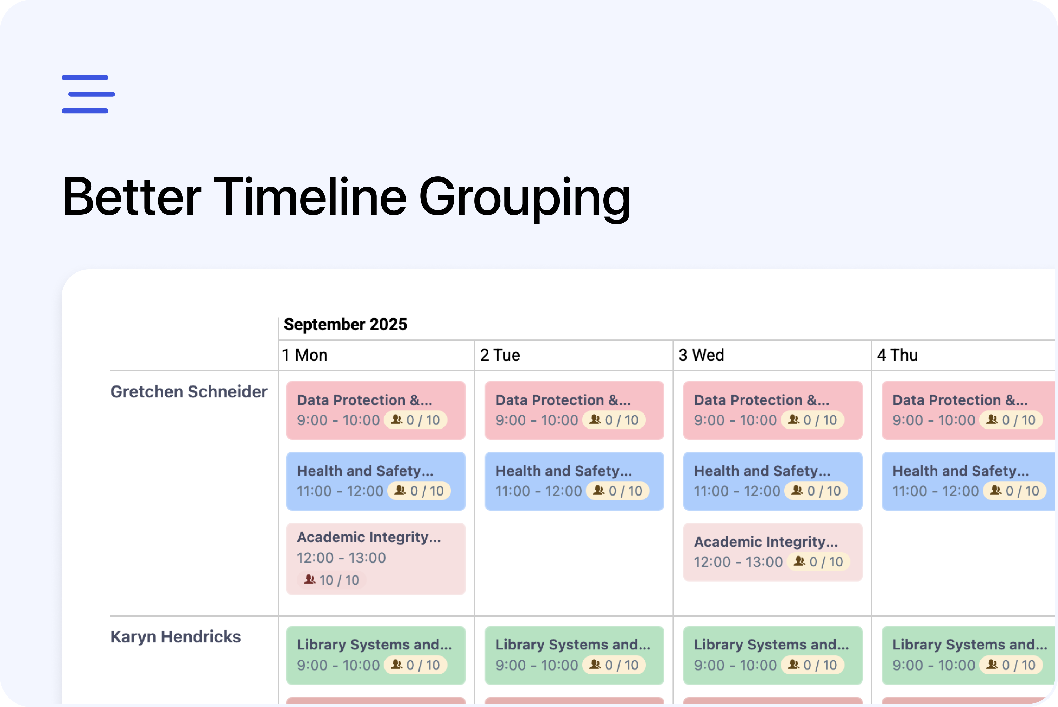Select the 1 Mon day column header
This screenshot has width=1058, height=707.
click(x=305, y=355)
